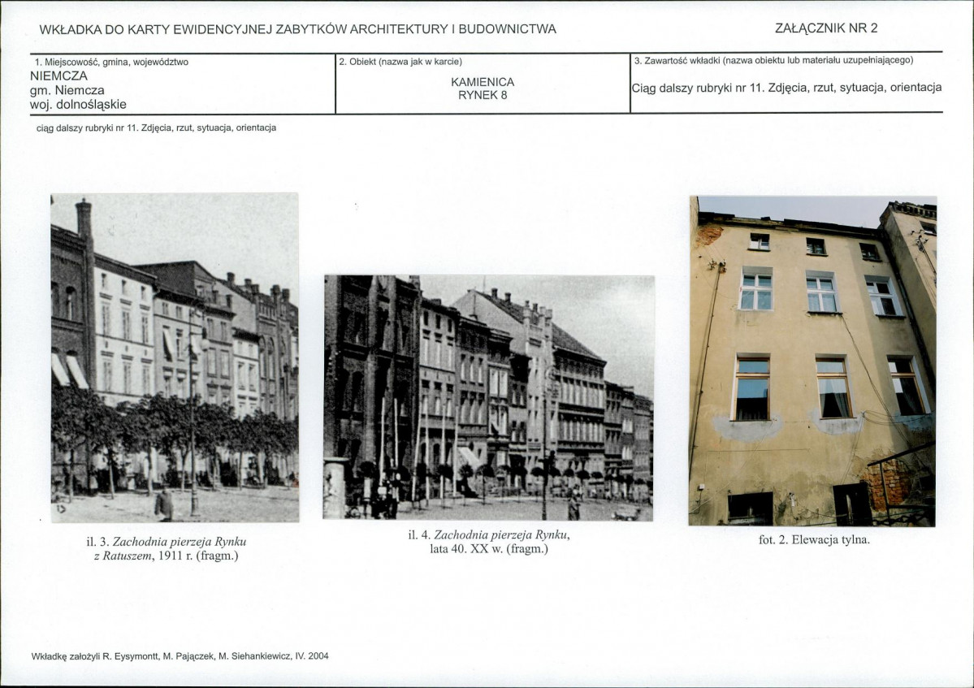Open the color rear elevation photo

coord(812,361)
